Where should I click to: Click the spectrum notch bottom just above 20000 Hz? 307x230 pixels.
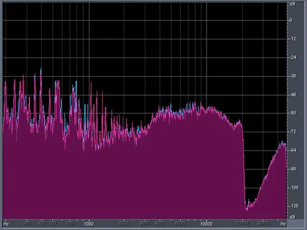coord(246,210)
